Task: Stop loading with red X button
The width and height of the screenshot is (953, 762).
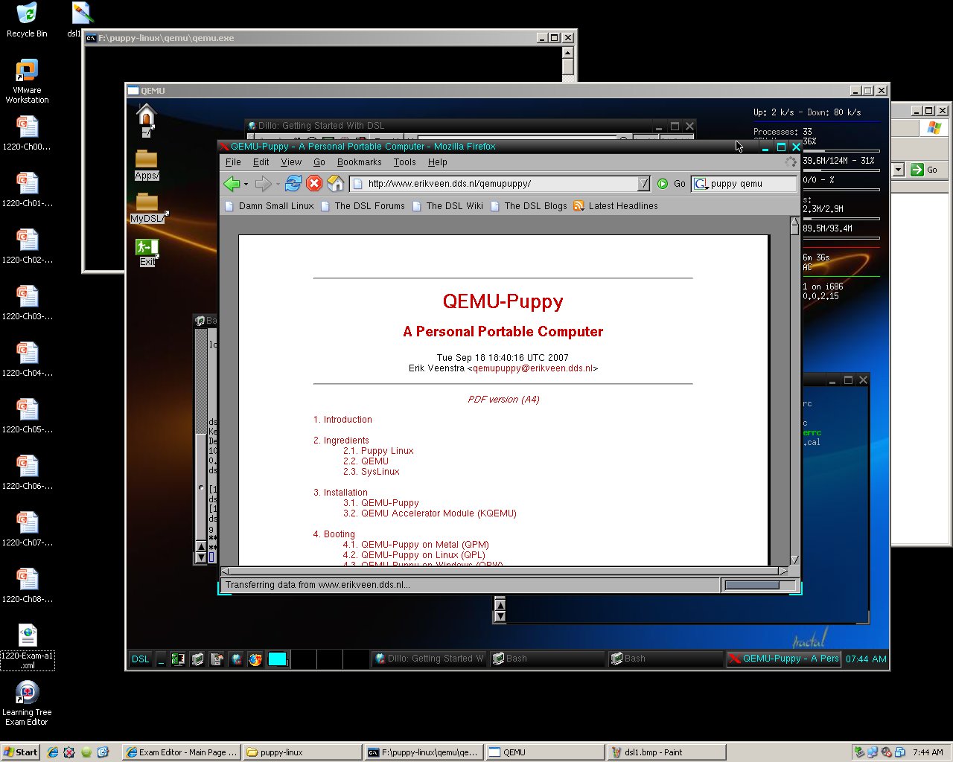Action: click(x=314, y=184)
